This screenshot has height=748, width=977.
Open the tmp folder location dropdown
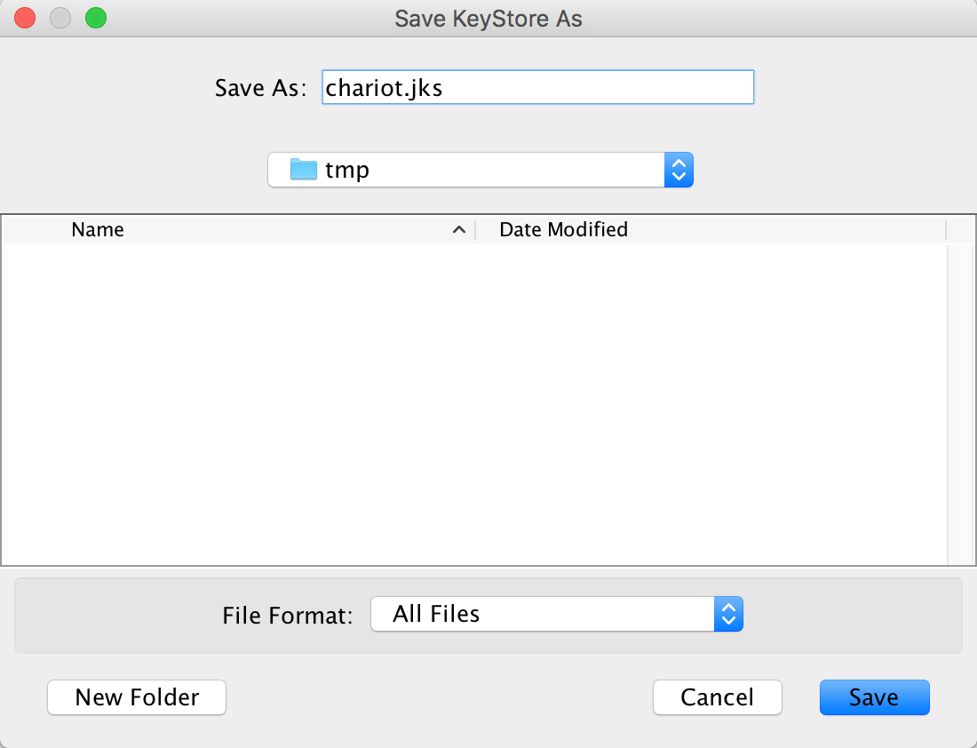pos(480,170)
